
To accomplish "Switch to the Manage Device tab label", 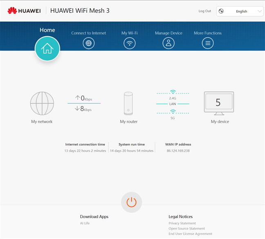I will (168, 33).
